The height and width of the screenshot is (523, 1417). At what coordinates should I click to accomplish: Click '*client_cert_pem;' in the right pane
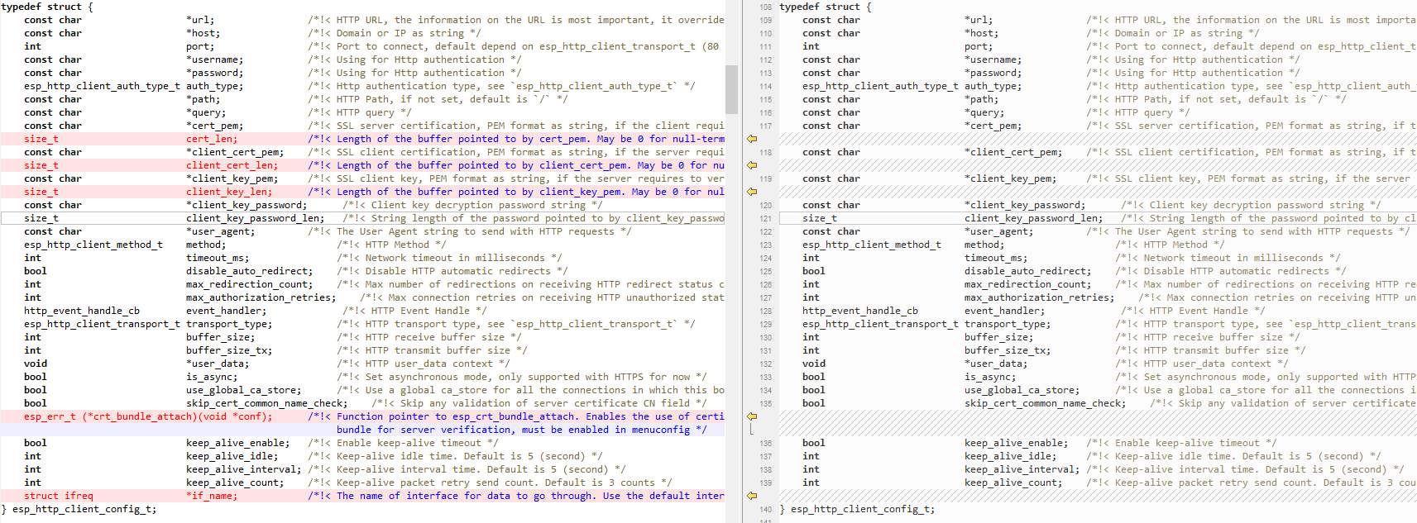click(x=1013, y=152)
